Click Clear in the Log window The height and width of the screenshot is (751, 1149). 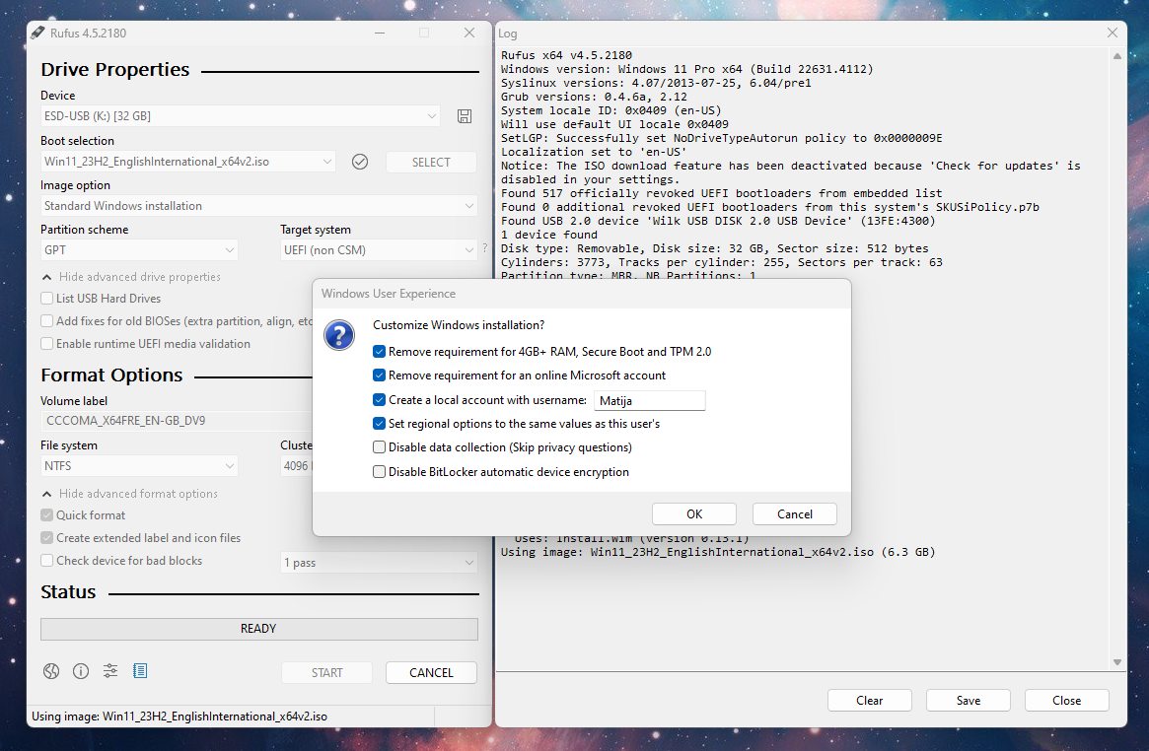(869, 701)
